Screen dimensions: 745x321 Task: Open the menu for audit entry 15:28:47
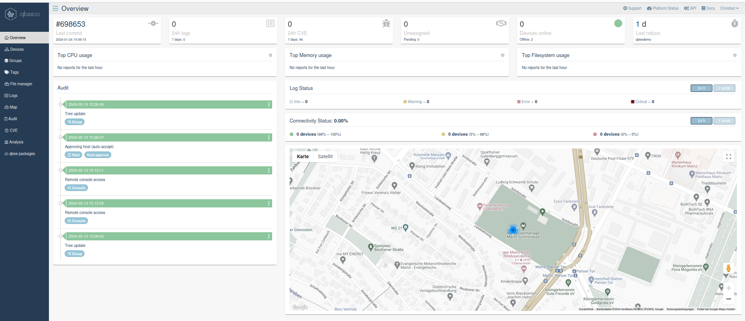click(269, 138)
